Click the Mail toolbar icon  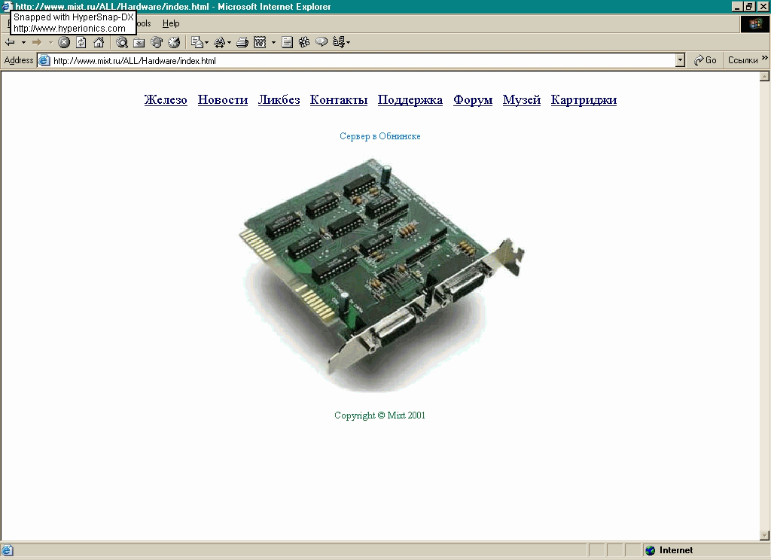[x=197, y=43]
